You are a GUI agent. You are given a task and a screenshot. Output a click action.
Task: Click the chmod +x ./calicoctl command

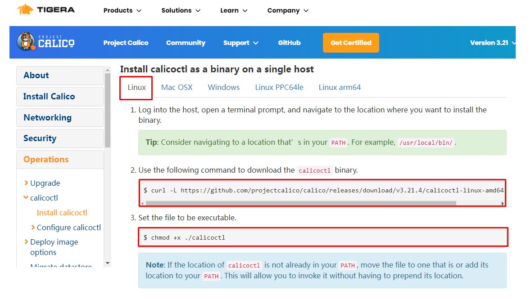click(184, 237)
